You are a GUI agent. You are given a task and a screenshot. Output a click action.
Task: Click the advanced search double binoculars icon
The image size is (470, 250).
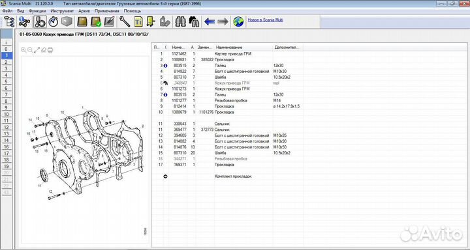click(x=195, y=21)
